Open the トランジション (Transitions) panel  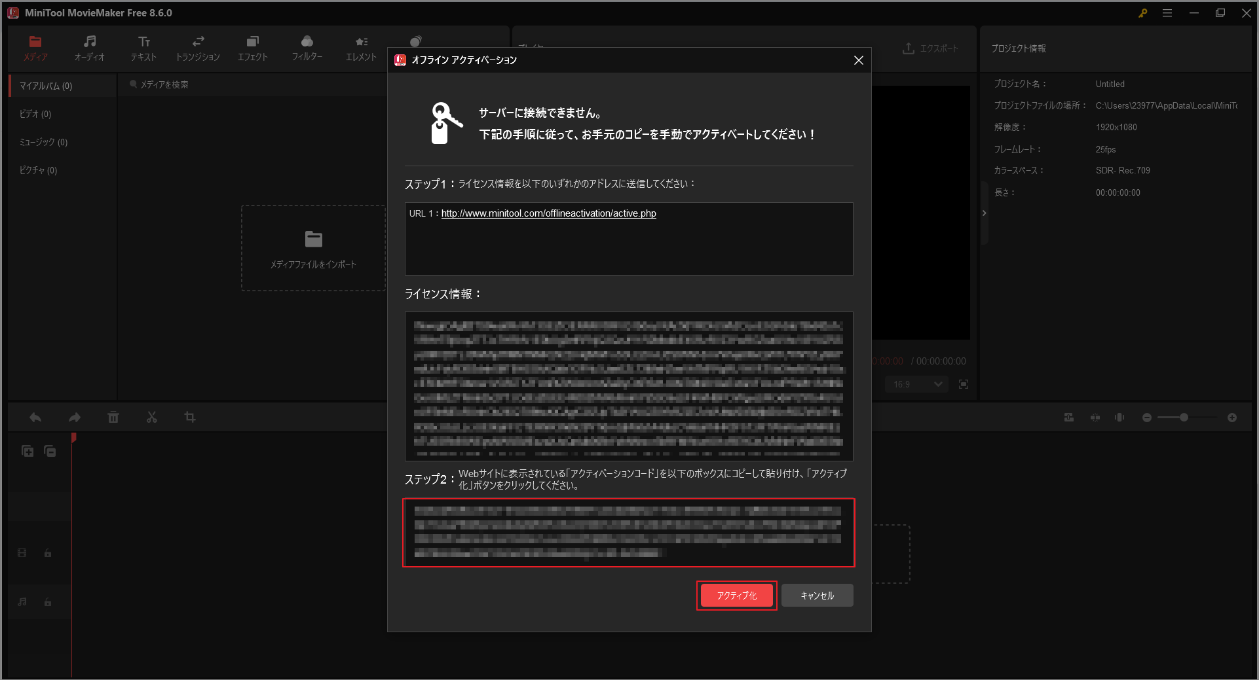click(198, 47)
